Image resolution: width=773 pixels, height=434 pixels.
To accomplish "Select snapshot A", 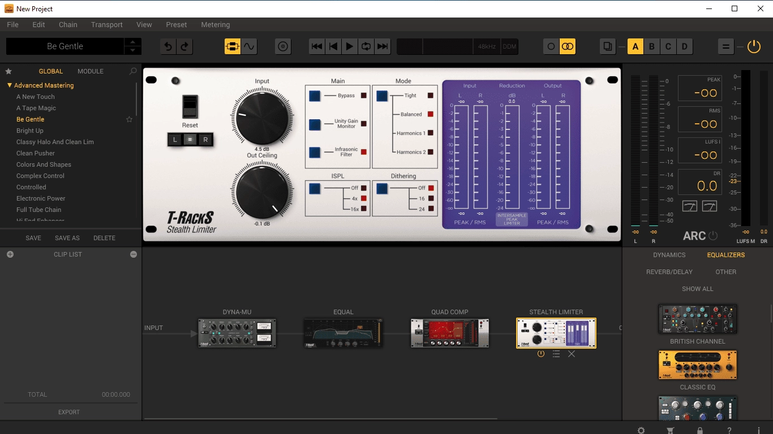I will pos(635,46).
